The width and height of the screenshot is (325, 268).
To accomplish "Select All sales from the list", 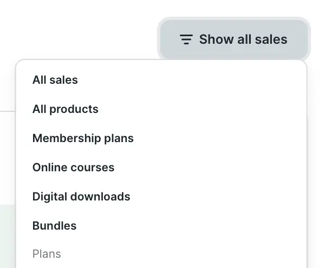I will [x=55, y=80].
